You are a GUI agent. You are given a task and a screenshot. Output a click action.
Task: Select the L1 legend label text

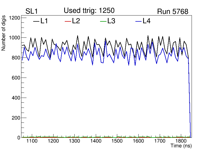[44, 21]
